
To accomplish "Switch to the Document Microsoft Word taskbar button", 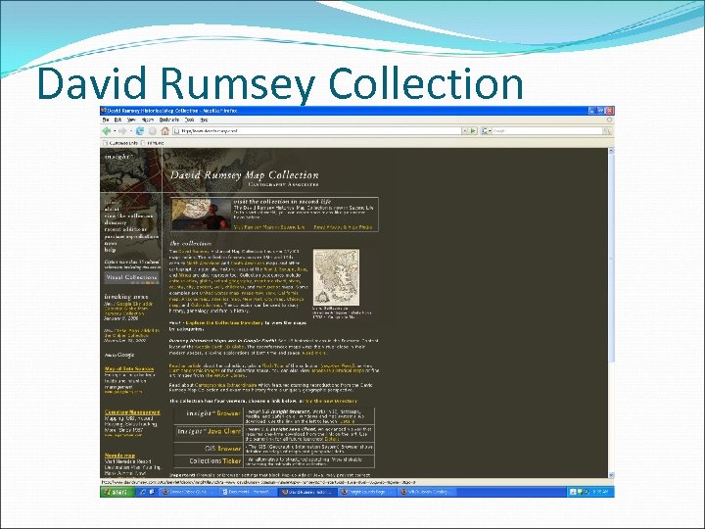I will (x=249, y=492).
